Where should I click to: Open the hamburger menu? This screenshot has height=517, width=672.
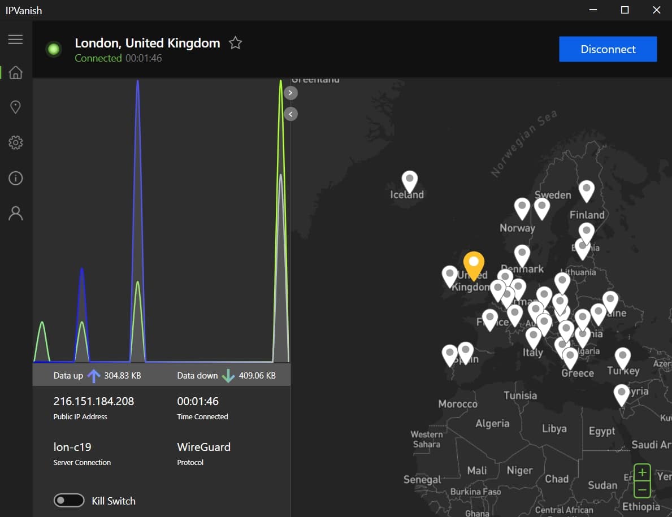(x=15, y=40)
